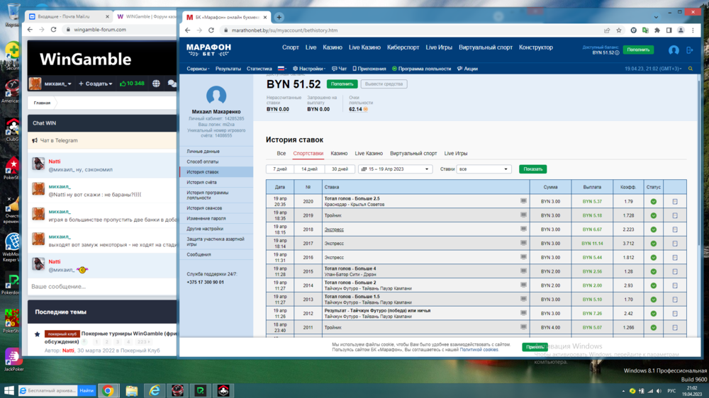Expand the Настройки menu in the toolbar

click(x=310, y=69)
